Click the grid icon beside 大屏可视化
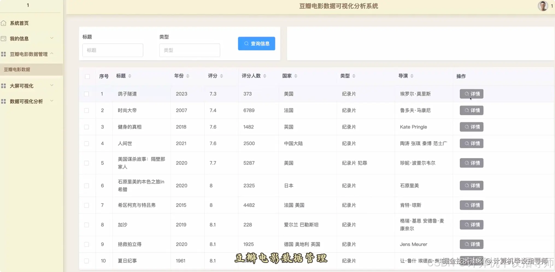The image size is (555, 272). (4, 86)
